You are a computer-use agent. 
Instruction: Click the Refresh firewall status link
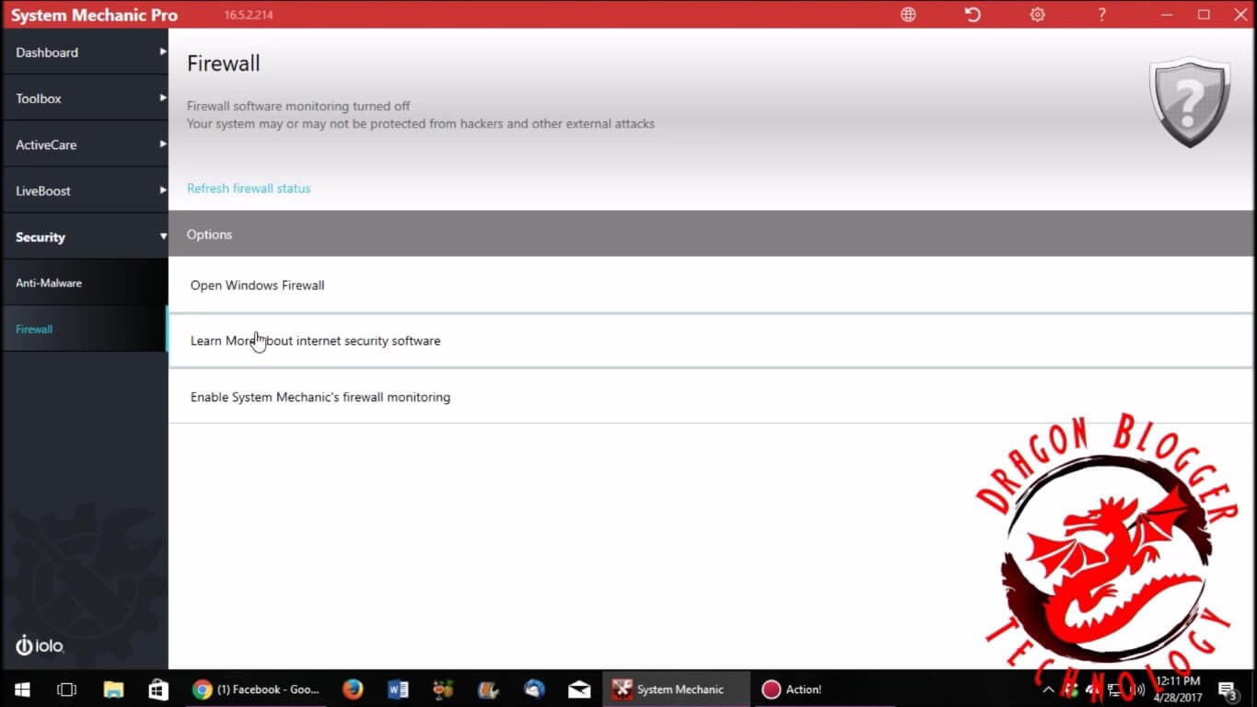(249, 188)
